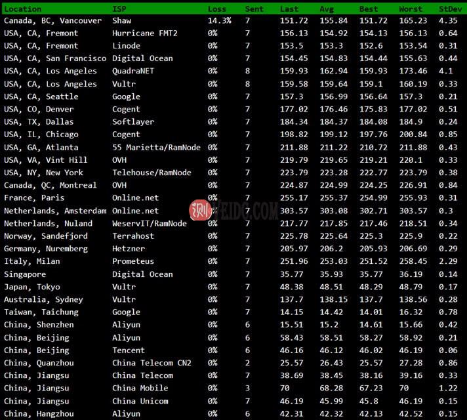Click the Hurricane FMT2 ISP entry
Viewport: 467px width, 420px height.
(145, 33)
